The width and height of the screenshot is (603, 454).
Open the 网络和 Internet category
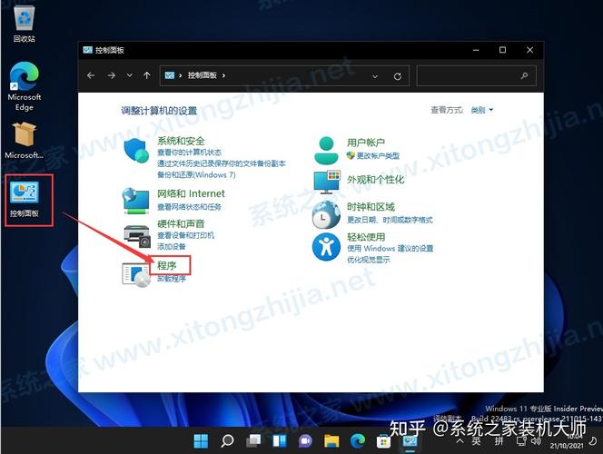[x=191, y=193]
